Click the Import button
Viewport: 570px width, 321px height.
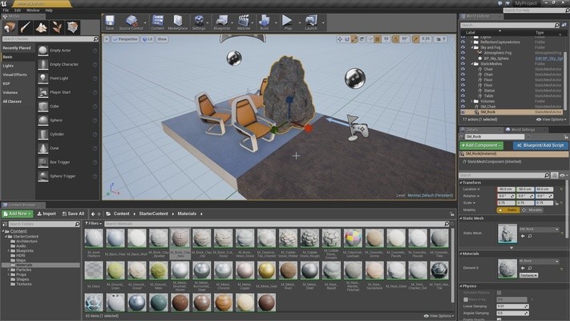click(46, 214)
